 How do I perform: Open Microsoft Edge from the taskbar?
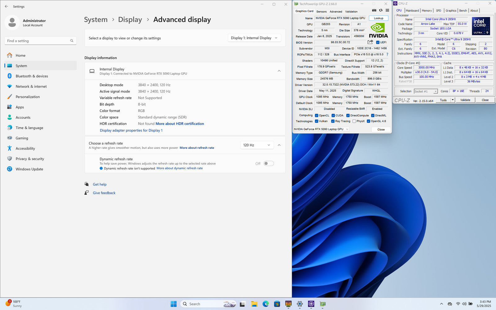click(x=266, y=304)
